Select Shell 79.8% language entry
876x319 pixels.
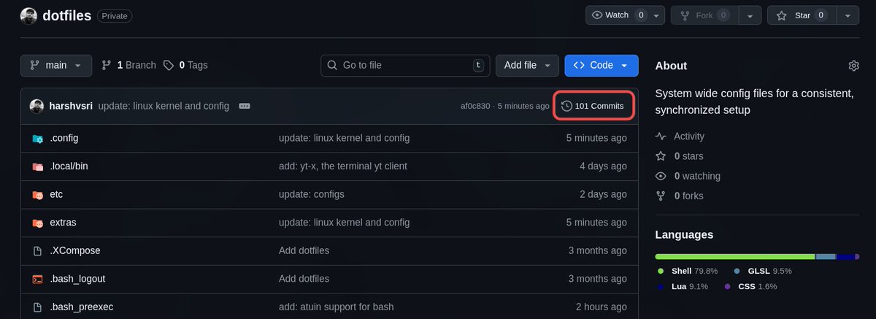687,271
